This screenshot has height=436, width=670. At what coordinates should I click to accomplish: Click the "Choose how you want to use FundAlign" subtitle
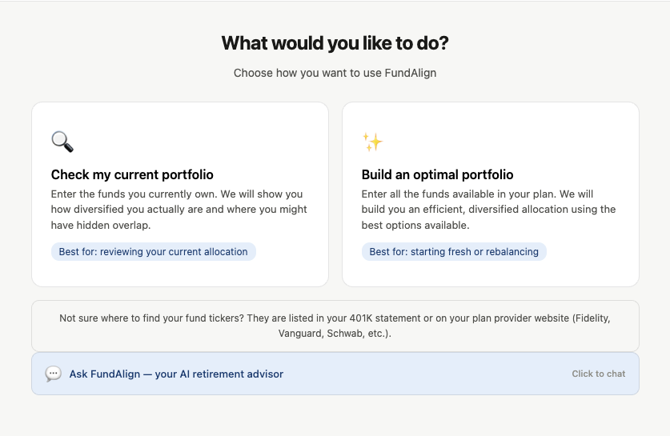[335, 73]
